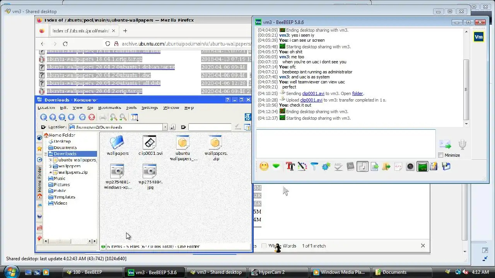Click the notepad with pencil icon

(x=434, y=166)
